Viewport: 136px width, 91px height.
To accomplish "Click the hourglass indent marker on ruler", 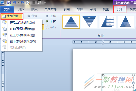I will 103,42.
